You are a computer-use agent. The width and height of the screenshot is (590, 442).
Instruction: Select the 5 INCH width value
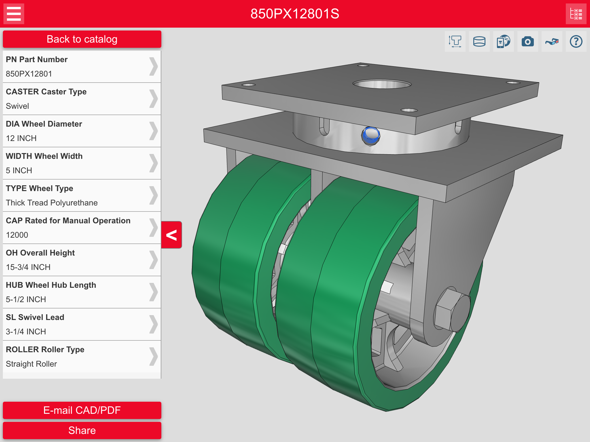coord(19,171)
